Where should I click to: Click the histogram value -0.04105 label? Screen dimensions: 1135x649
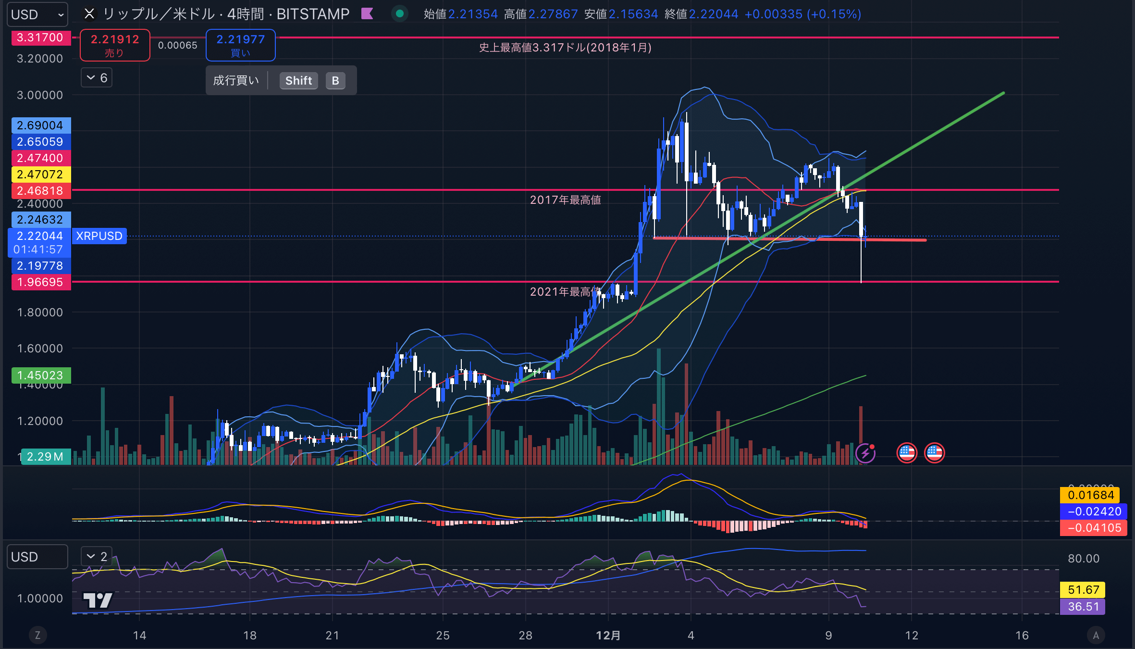(x=1094, y=528)
